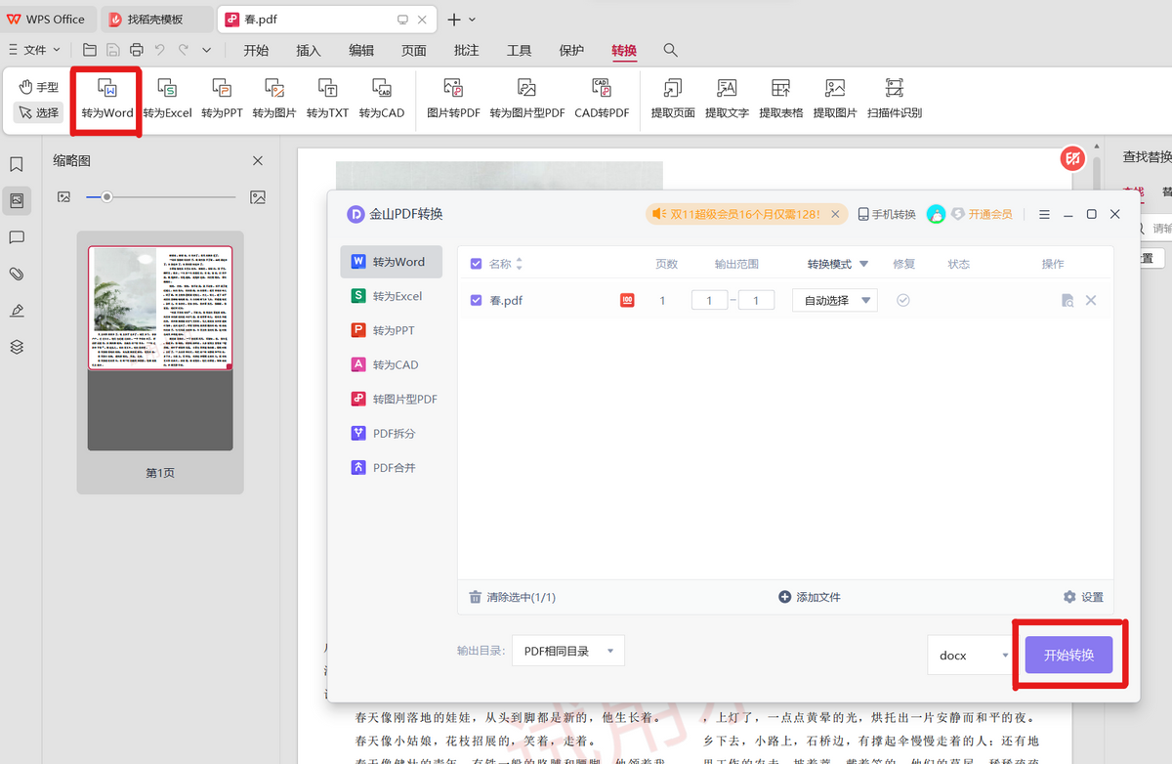Click the small thumbnail size icon
This screenshot has width=1172, height=764.
pyautogui.click(x=63, y=197)
